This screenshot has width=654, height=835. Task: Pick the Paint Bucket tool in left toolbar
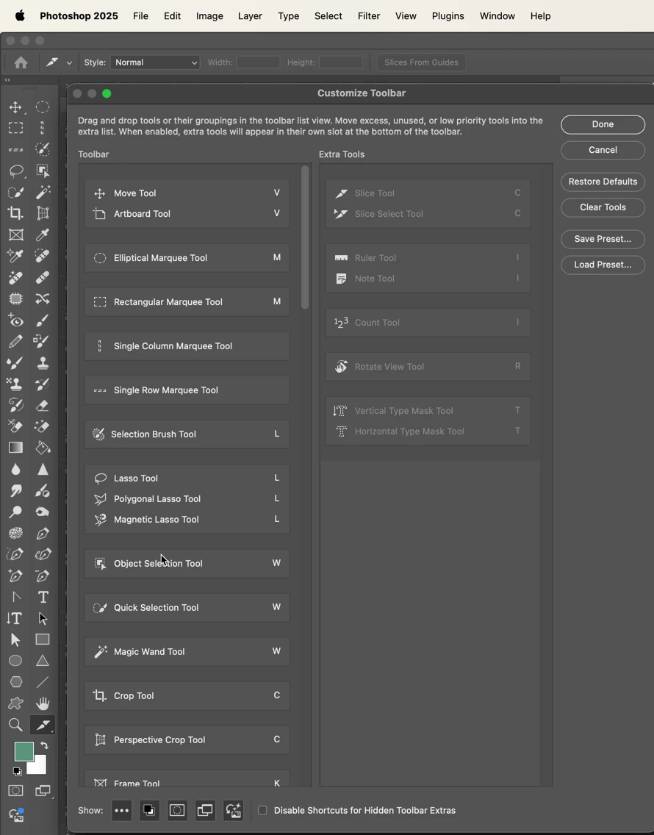click(43, 448)
